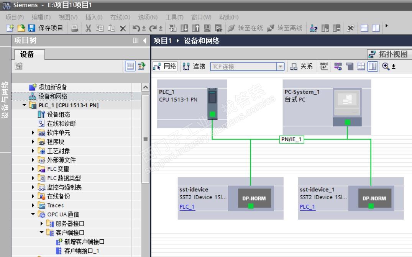Open the 帮助(H) menu
The width and height of the screenshot is (412, 257).
click(229, 17)
